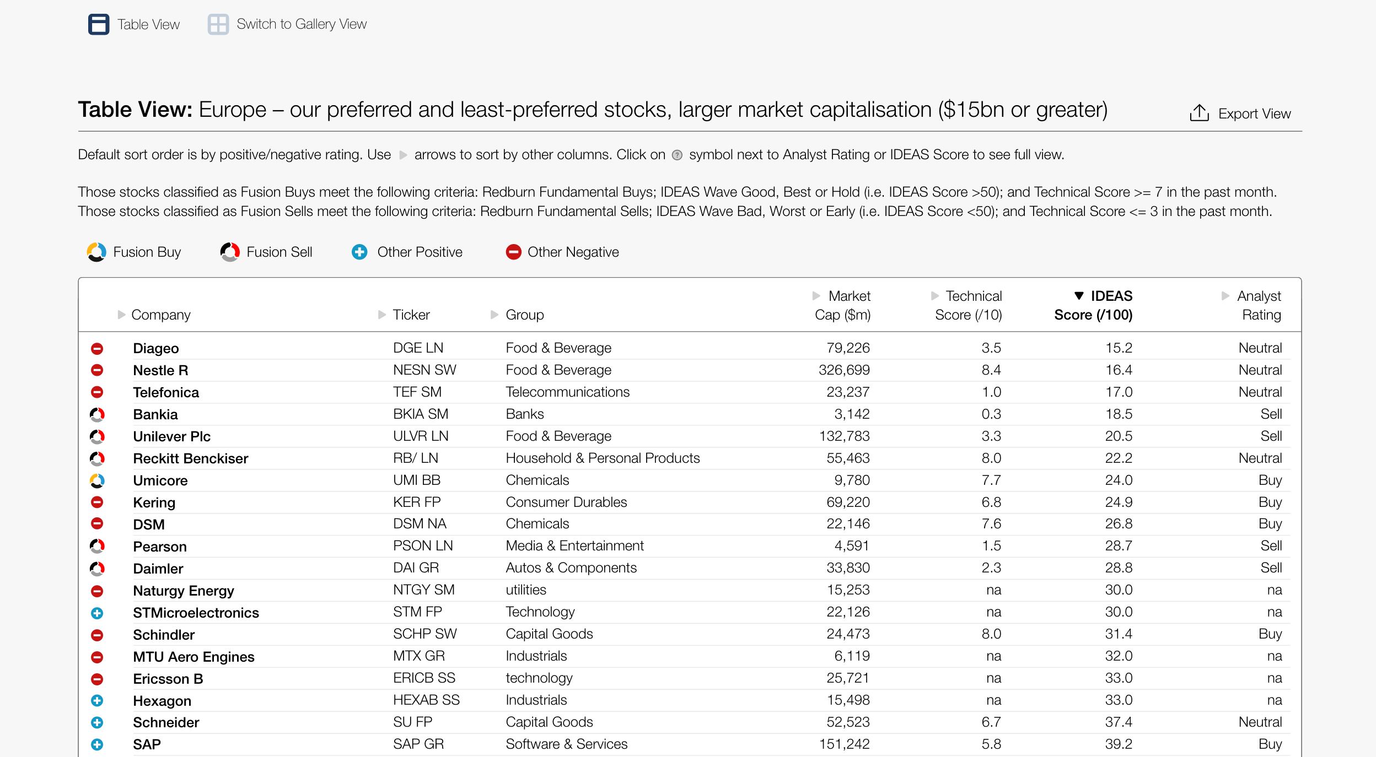Viewport: 1376px width, 757px height.
Task: Click the negative icon beside Naturgy Energy
Action: pos(97,591)
